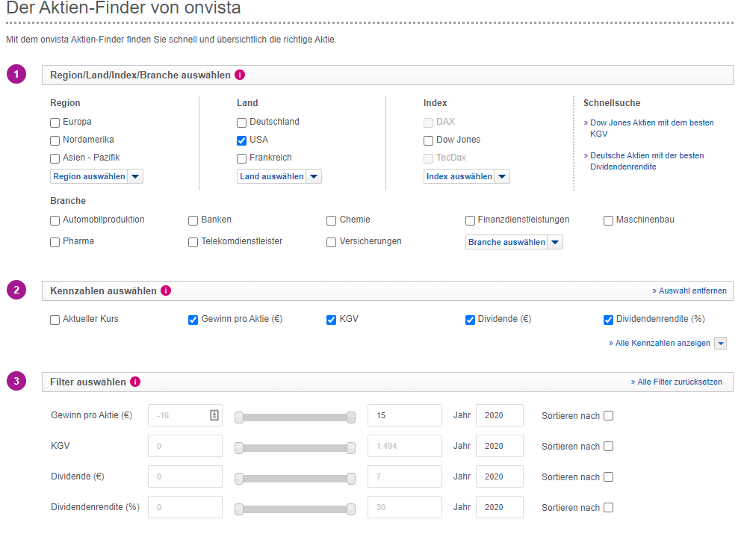Image resolution: width=750 pixels, height=534 pixels.
Task: Focus the Jahr field in Dividende (€) row
Action: click(500, 476)
